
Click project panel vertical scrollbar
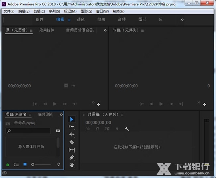pyautogui.click(x=58, y=143)
